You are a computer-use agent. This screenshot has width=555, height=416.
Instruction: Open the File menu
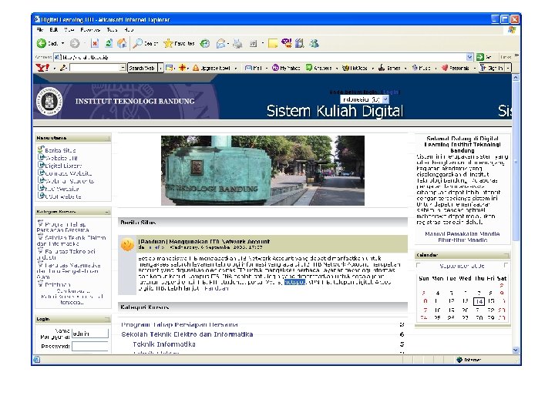coord(39,30)
